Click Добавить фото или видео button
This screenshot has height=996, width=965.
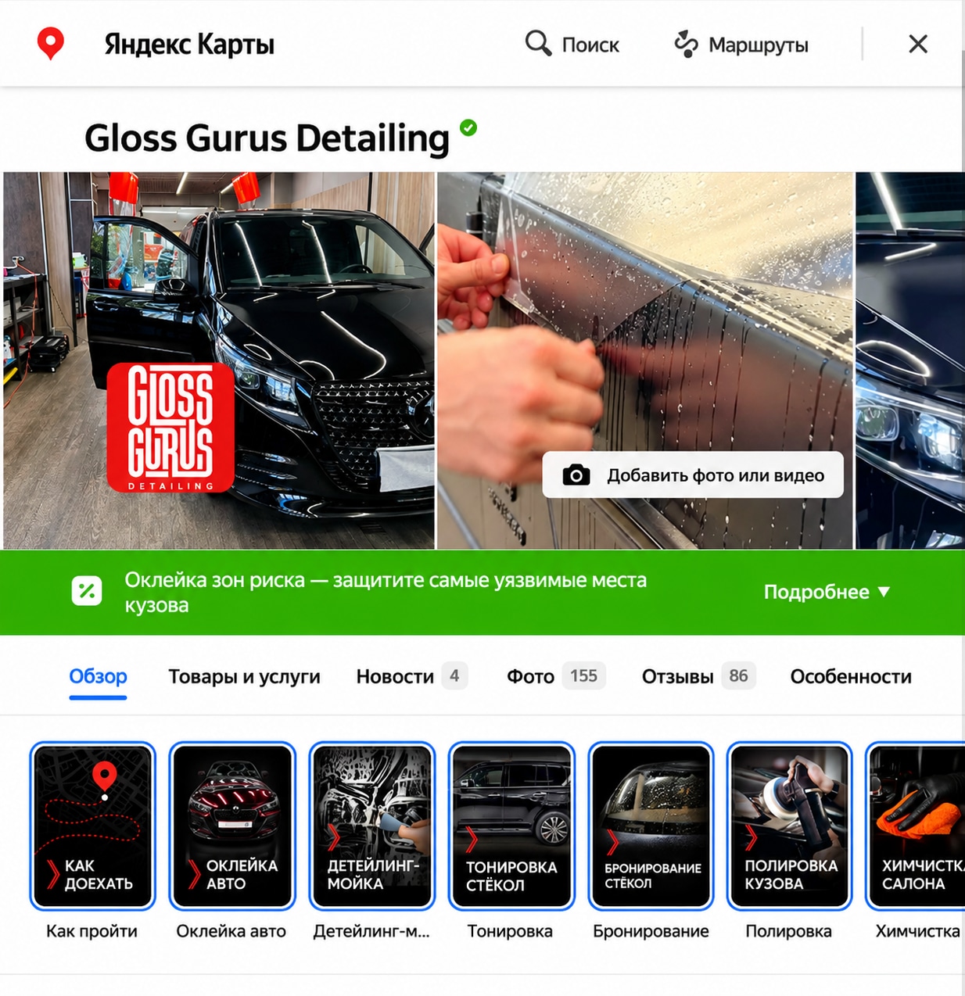693,475
